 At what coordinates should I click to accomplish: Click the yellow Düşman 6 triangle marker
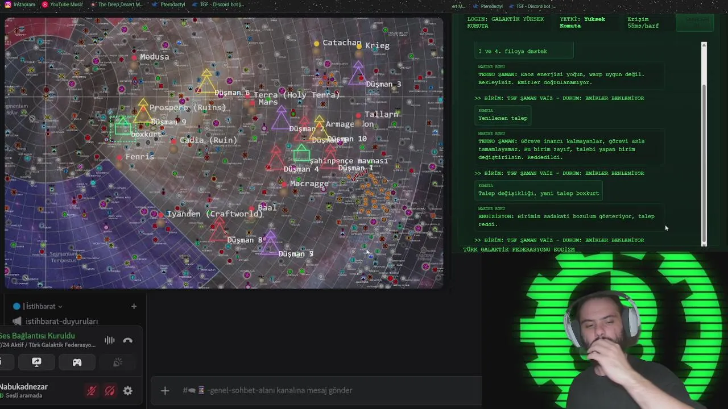[x=206, y=81]
